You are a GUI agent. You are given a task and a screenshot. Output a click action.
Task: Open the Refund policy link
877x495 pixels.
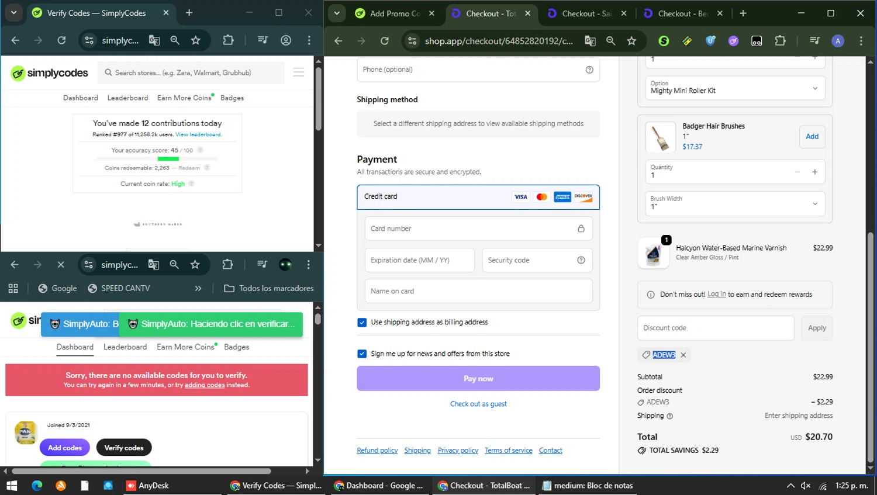click(377, 451)
